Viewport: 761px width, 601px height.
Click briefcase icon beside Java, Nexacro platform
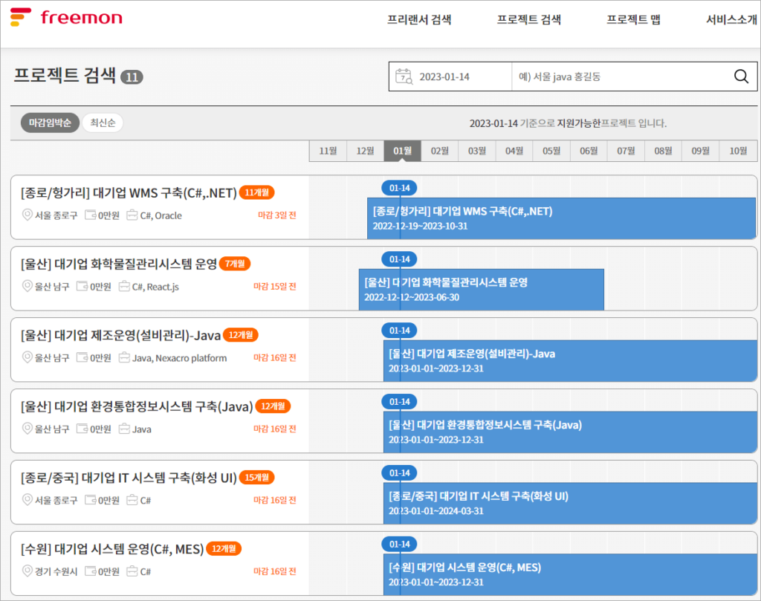pos(124,358)
